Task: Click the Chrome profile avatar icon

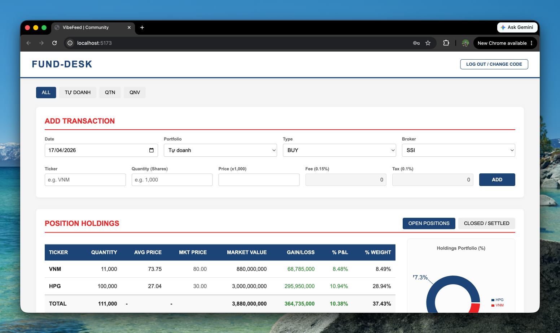Action: coord(465,43)
